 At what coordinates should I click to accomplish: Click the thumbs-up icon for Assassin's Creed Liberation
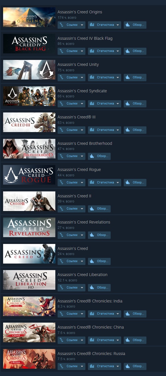pyautogui.click(x=92, y=288)
